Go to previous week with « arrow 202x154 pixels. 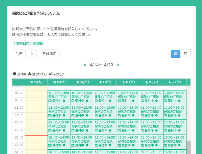point(85,65)
